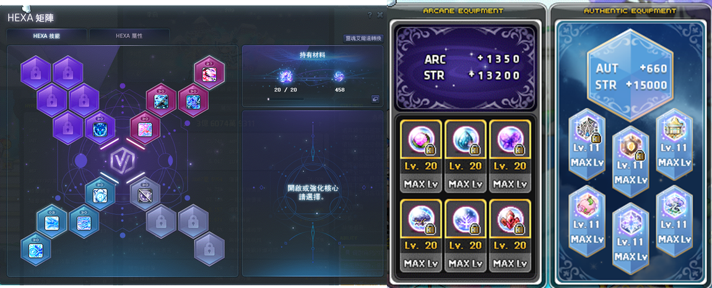Open the HEXA matrix help question mark
The height and width of the screenshot is (288, 712).
point(370,15)
